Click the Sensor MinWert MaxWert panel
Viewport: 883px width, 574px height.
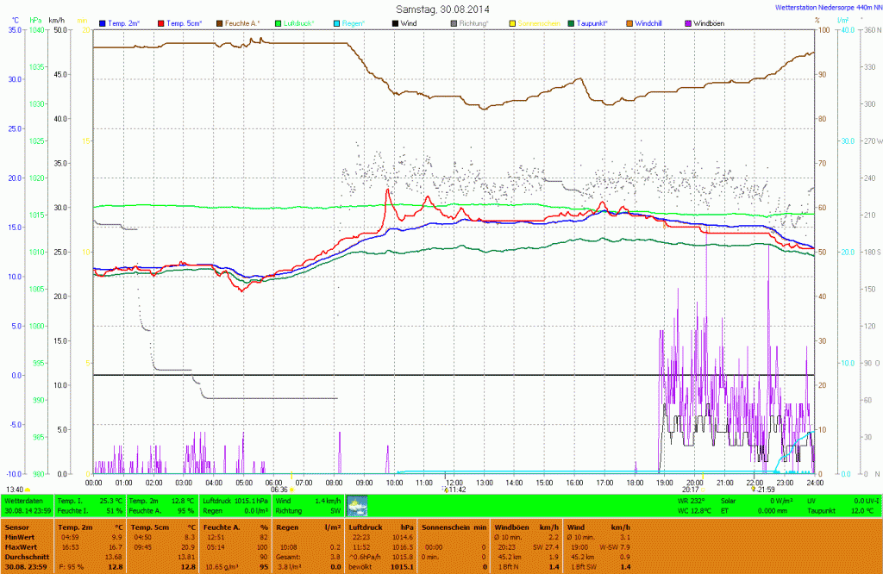click(28, 547)
